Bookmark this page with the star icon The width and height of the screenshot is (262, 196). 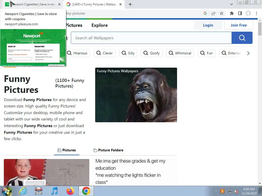click(x=222, y=13)
